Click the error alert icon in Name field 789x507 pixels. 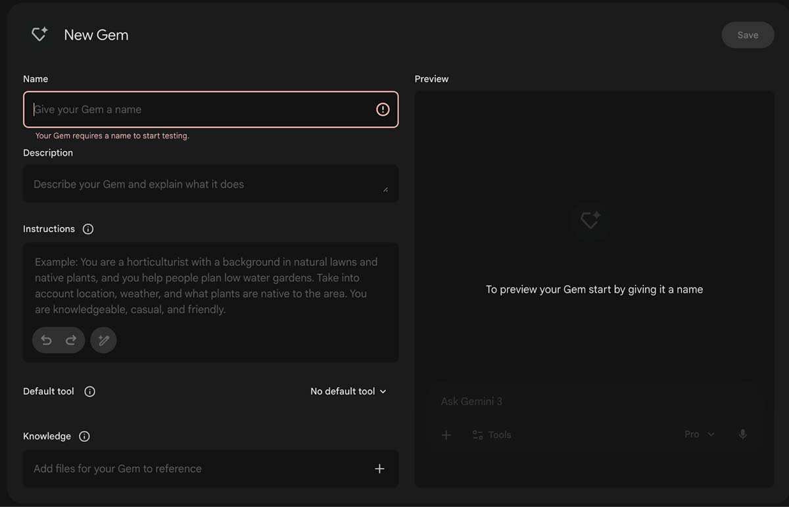point(383,110)
